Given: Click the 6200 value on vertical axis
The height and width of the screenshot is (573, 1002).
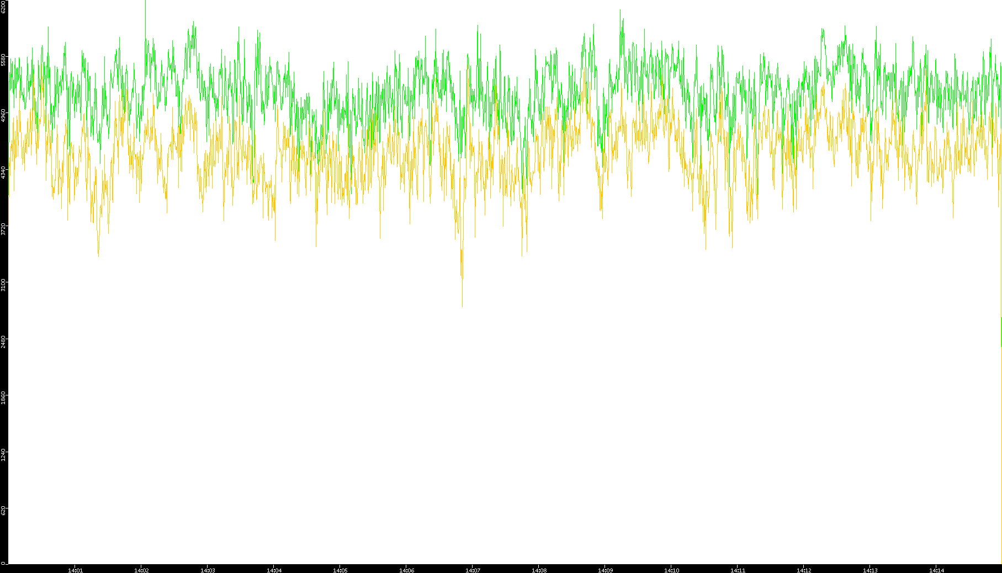Looking at the screenshot, I should tap(4, 7).
